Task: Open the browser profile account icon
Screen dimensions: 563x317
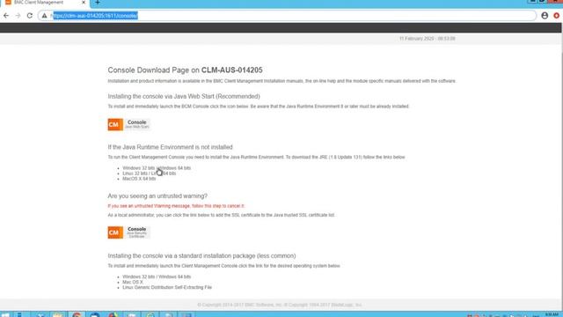Action: 545,16
